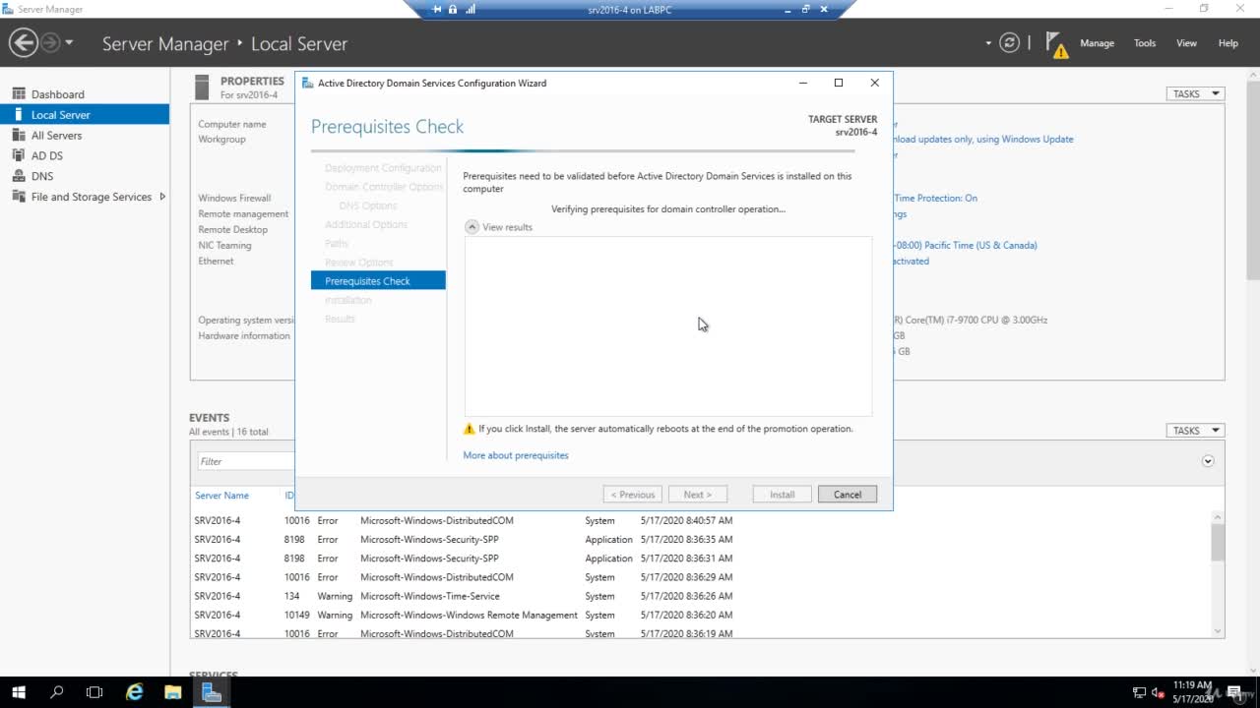Click the All Servers icon in the sidebar
Screen dimensions: 1260x708
tap(19, 136)
